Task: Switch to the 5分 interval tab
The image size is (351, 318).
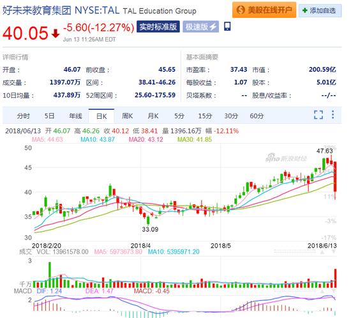Action: [179, 116]
